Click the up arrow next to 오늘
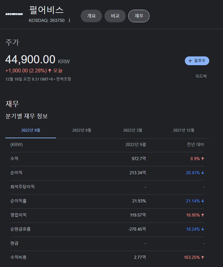 [50, 71]
